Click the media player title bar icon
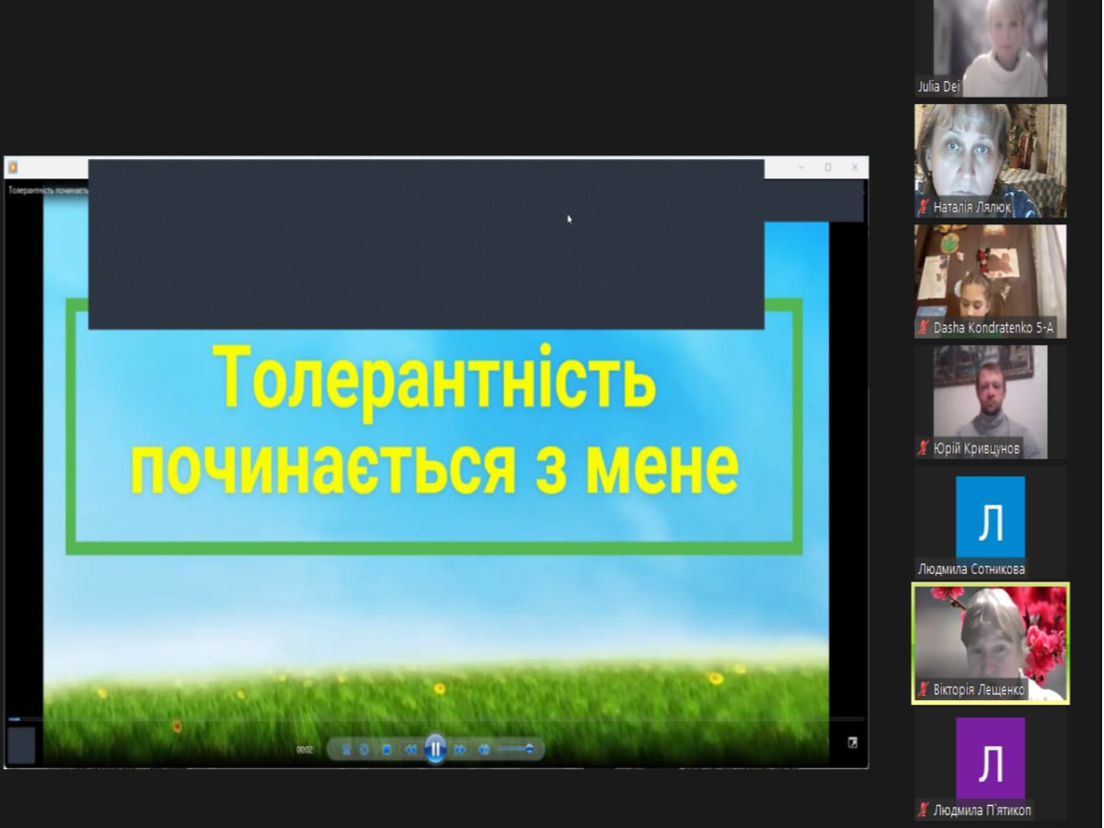 [13, 167]
